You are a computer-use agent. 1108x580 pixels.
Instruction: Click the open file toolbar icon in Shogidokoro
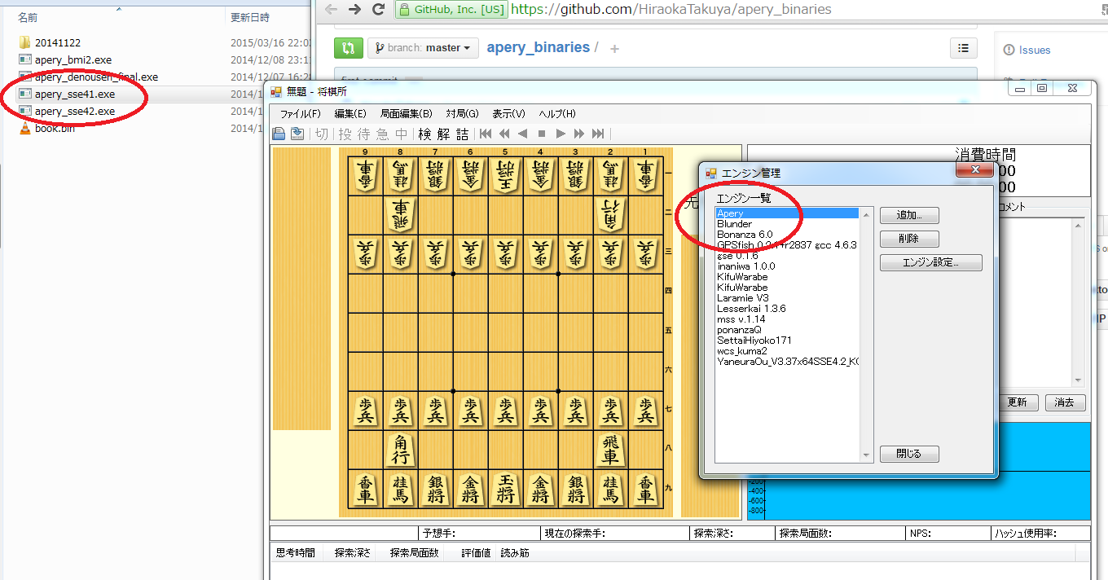(x=279, y=134)
